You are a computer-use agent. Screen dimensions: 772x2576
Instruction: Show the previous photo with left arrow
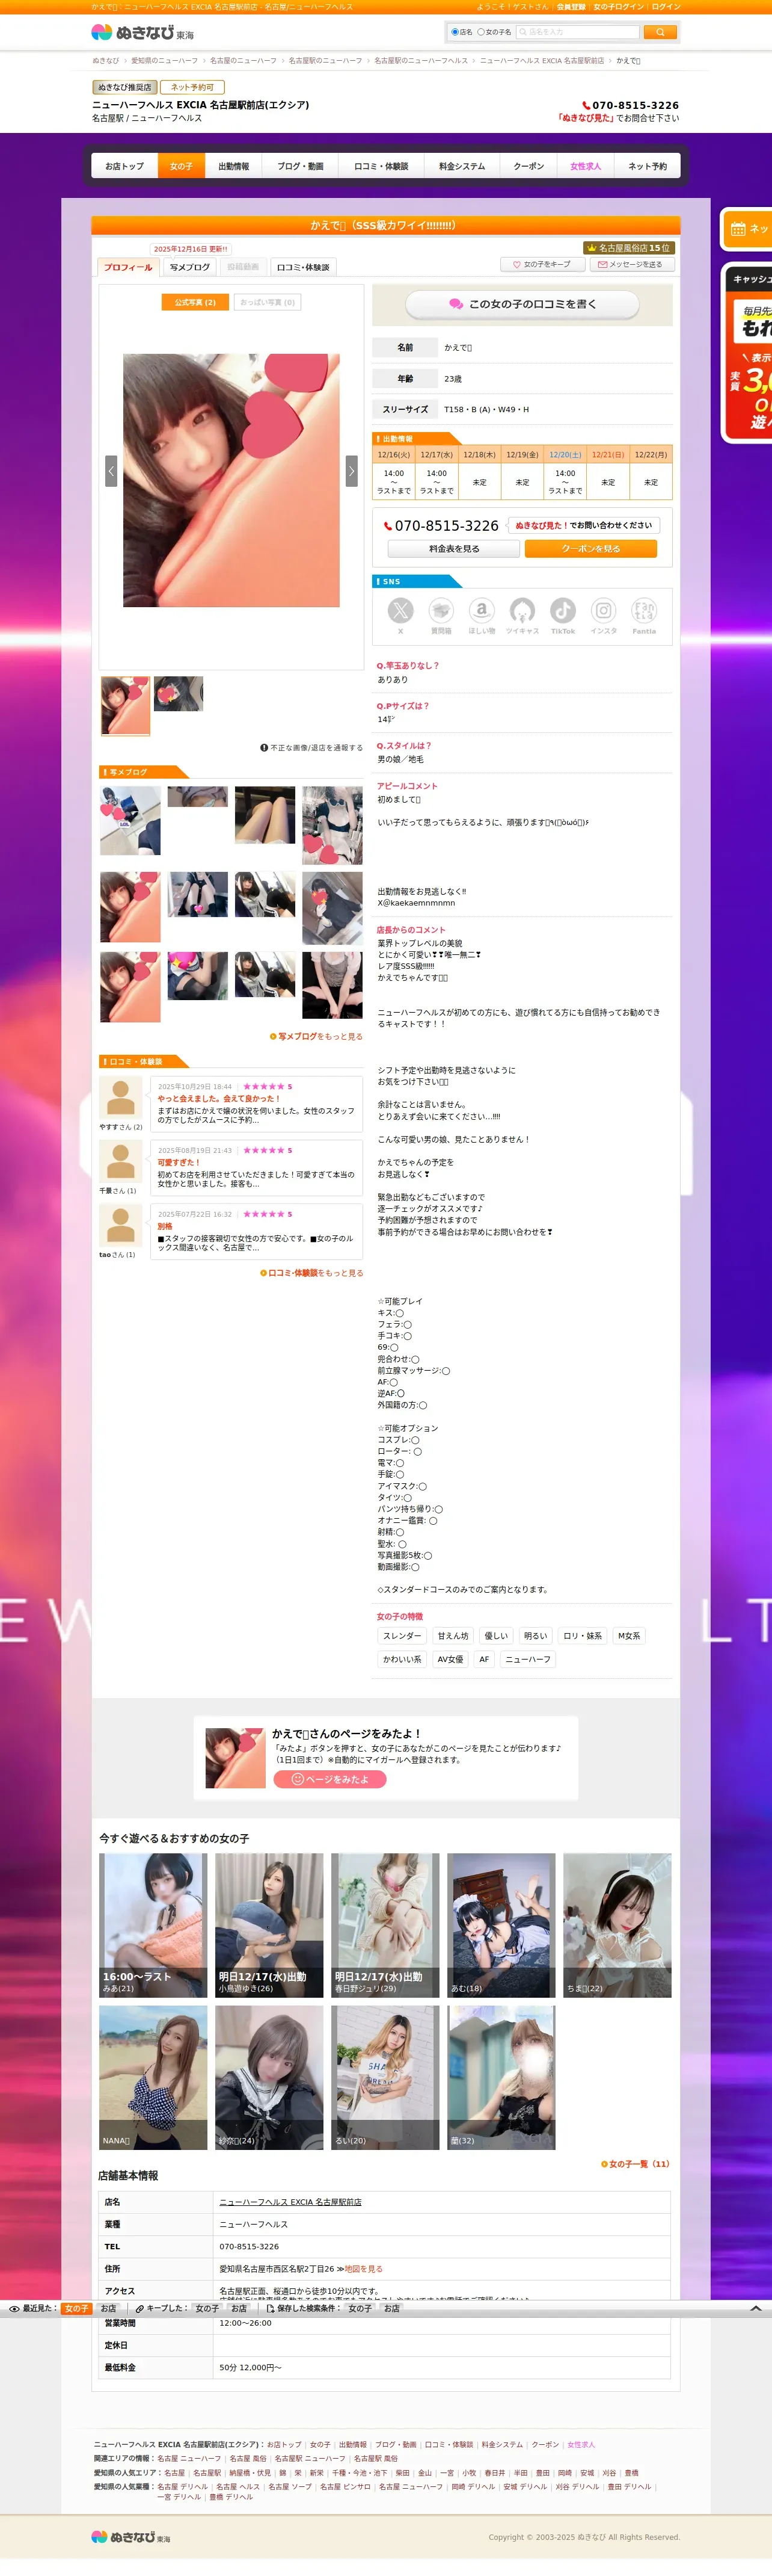[111, 471]
